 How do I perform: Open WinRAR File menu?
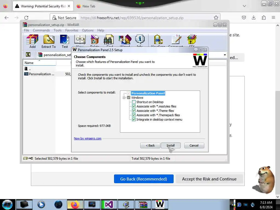(x=27, y=30)
